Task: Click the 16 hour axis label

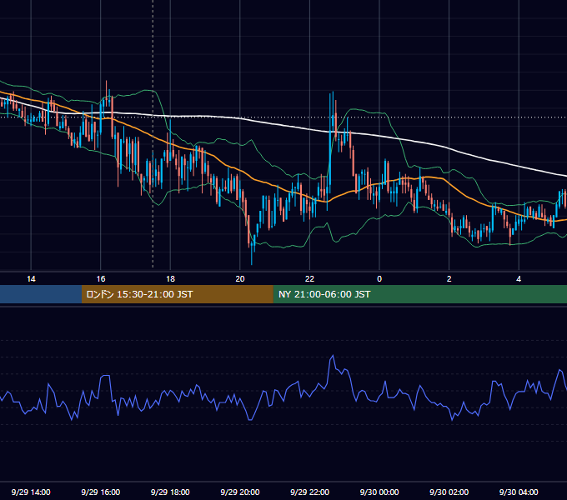Action: [101, 279]
